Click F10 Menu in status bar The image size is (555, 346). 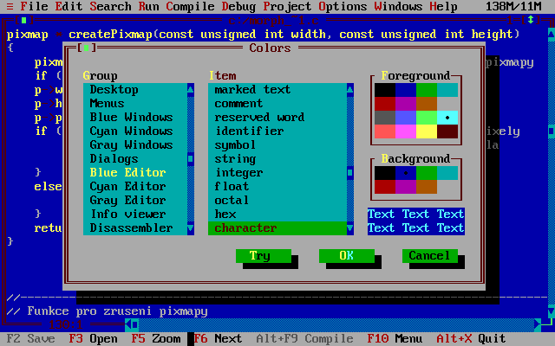[x=395, y=339]
